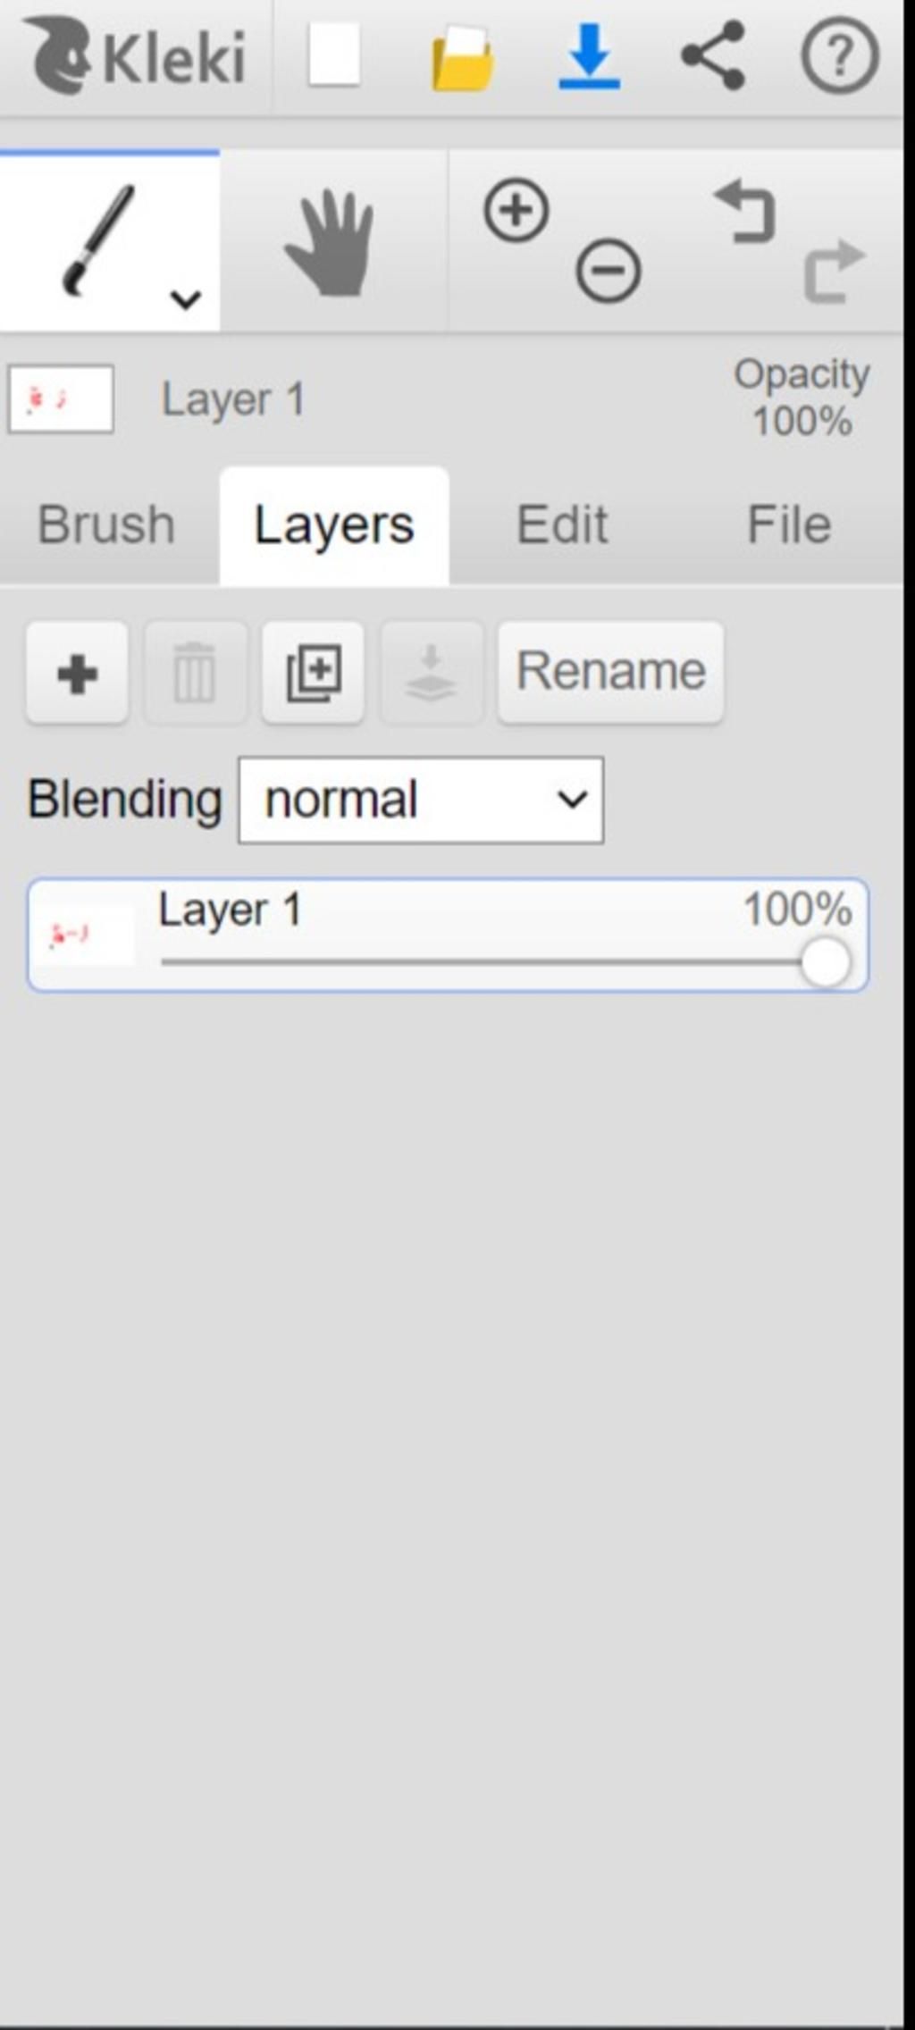Image resolution: width=915 pixels, height=2030 pixels.
Task: Click the Kleki logo
Action: 134,57
